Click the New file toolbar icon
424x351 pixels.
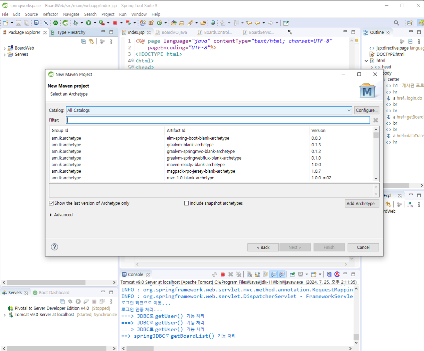[6, 23]
